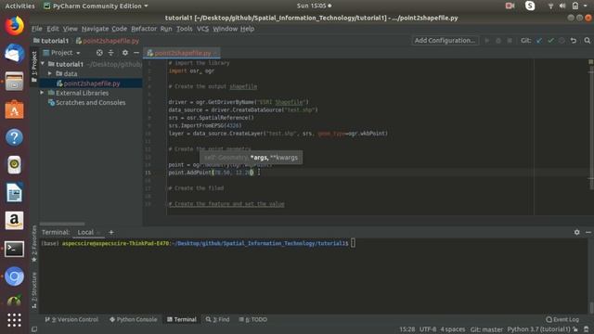Image resolution: width=594 pixels, height=334 pixels.
Task: Show Git history clock icon
Action: (562, 41)
